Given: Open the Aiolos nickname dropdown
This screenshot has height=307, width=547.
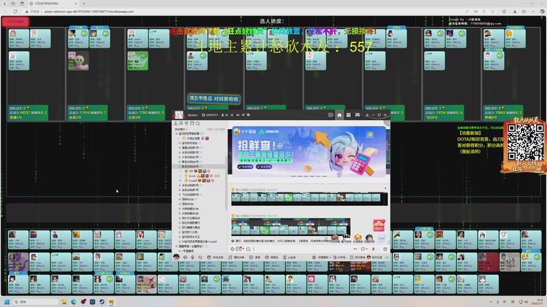Looking at the screenshot, I should tap(193, 115).
